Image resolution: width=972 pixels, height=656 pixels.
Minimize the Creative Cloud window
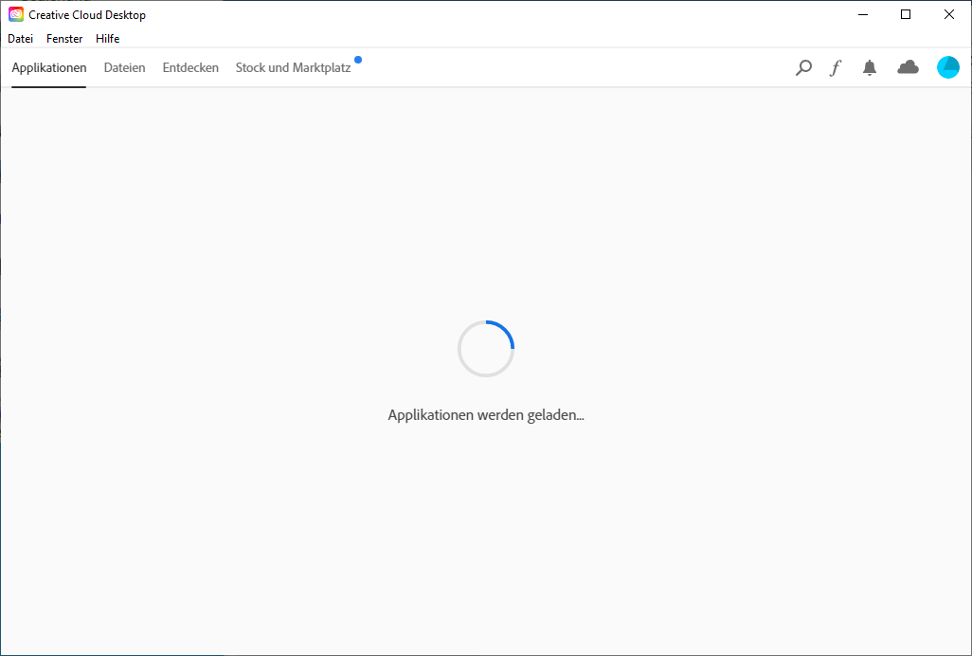click(x=863, y=14)
